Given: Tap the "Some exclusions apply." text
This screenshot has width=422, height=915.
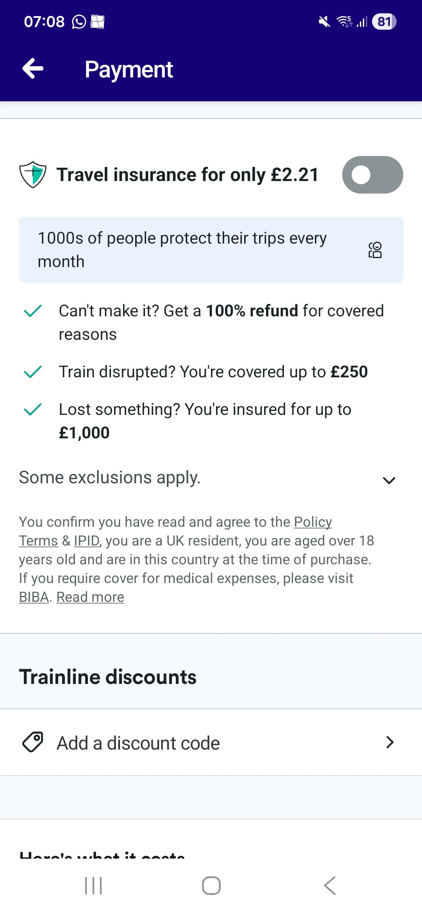Looking at the screenshot, I should [x=110, y=477].
